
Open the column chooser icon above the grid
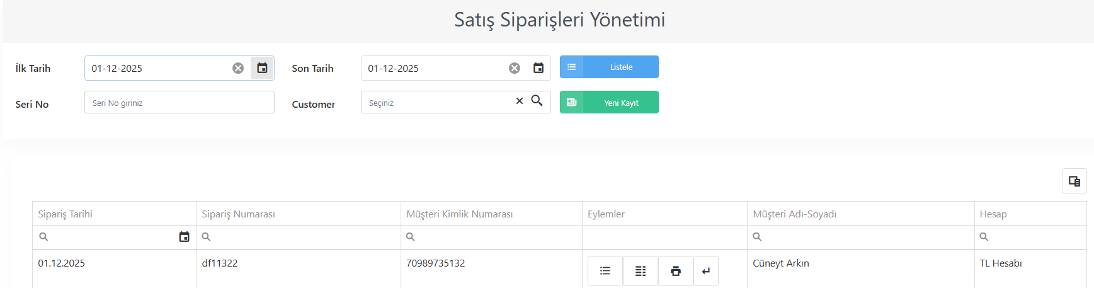(1074, 181)
